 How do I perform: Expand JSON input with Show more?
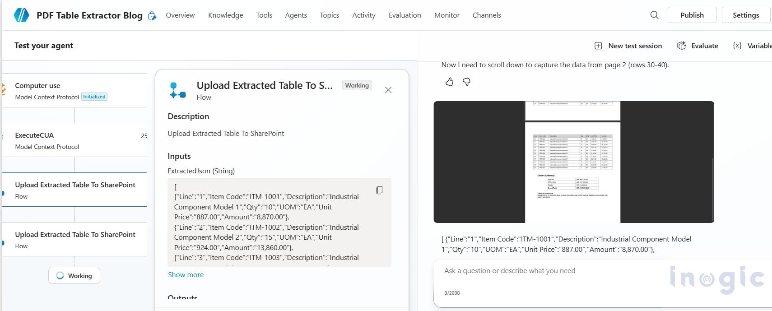(186, 274)
